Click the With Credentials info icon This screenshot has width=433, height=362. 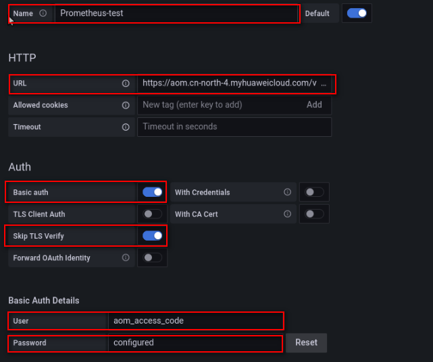[288, 192]
